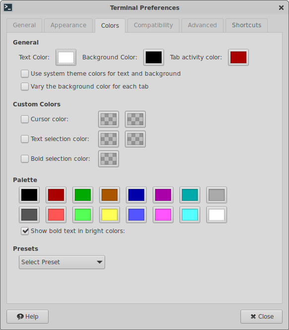Click the second Cursor color swatch
The image size is (289, 330).
click(135, 119)
